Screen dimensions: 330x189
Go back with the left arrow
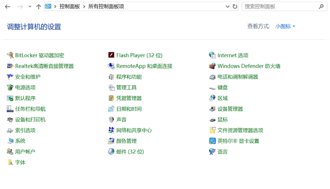[x=8, y=7]
